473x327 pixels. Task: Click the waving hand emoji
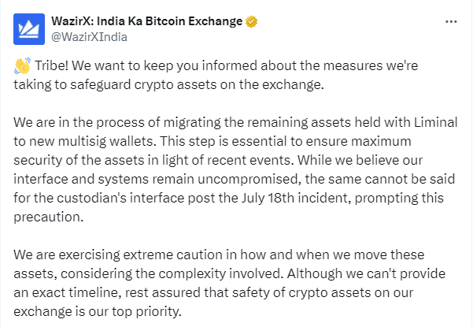pyautogui.click(x=22, y=65)
